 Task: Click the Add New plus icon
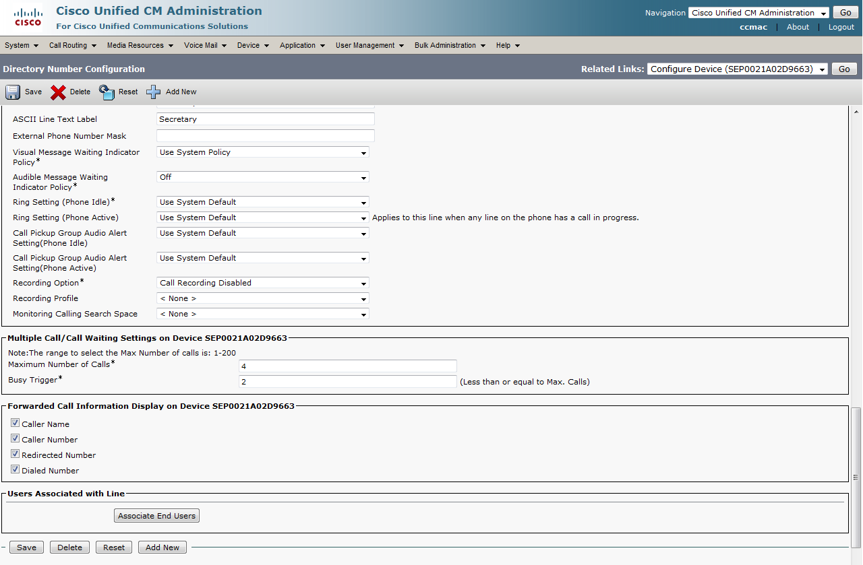coord(154,92)
